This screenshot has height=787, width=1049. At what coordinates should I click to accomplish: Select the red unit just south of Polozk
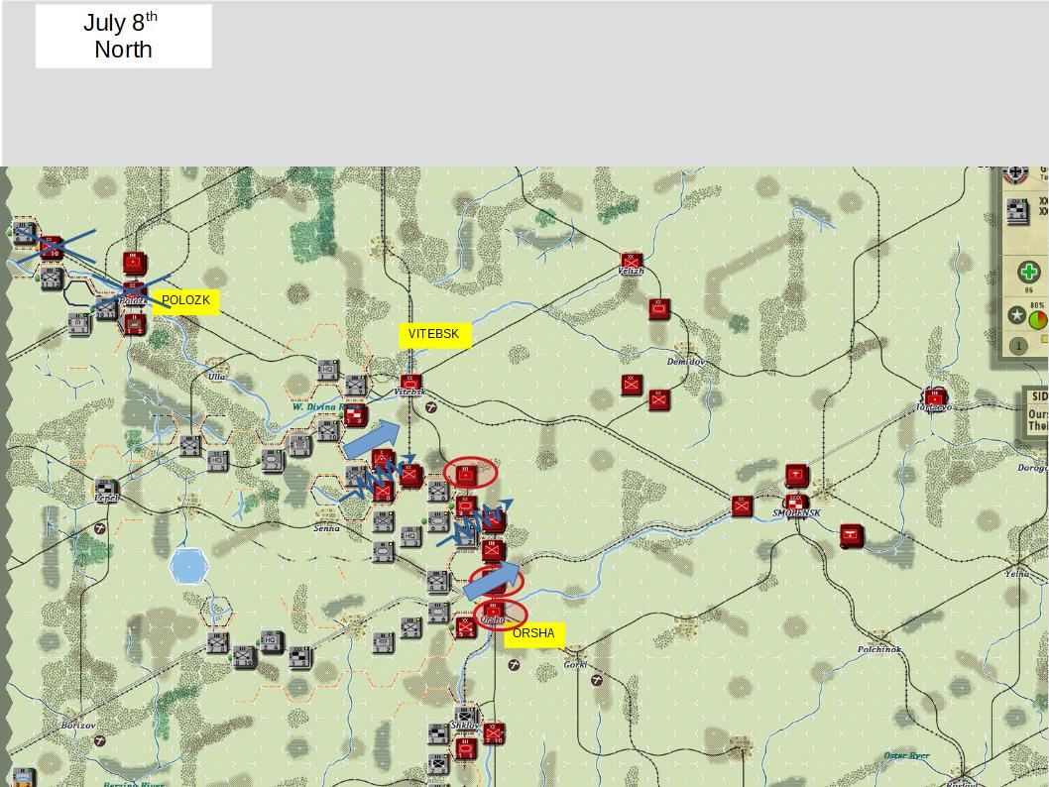[x=135, y=324]
